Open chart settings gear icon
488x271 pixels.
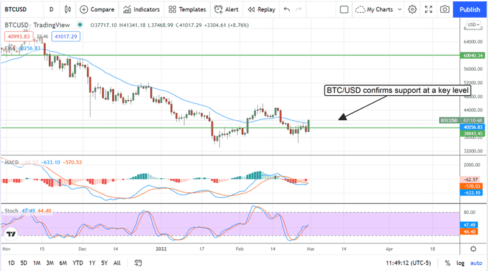tap(412, 9)
